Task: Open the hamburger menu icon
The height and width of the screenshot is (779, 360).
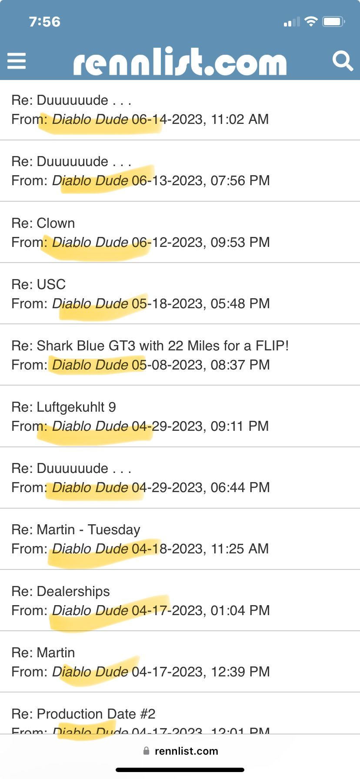Action: tap(17, 61)
